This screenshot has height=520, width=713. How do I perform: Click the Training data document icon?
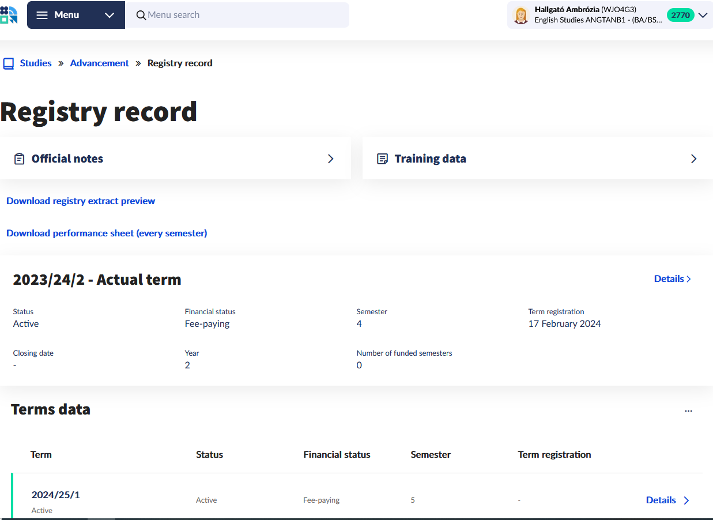(382, 159)
